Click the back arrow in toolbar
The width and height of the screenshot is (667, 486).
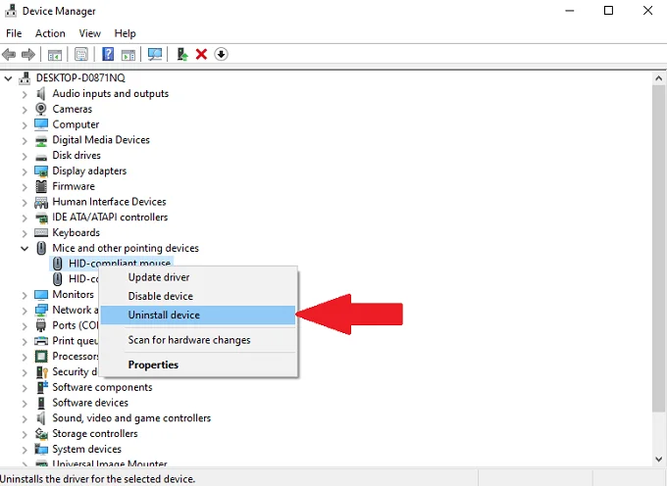[9, 54]
